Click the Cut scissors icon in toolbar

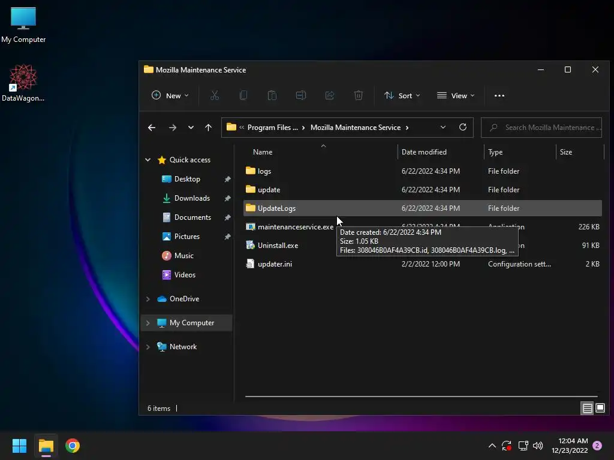click(x=215, y=95)
